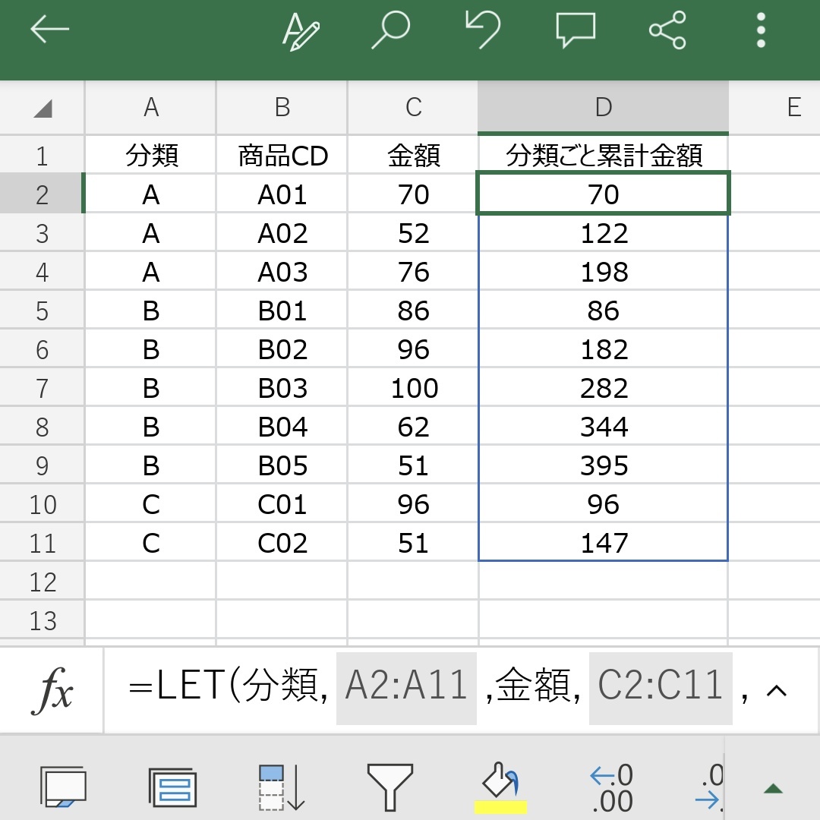Tap the sort ascending icon
This screenshot has width=820, height=820.
click(282, 787)
